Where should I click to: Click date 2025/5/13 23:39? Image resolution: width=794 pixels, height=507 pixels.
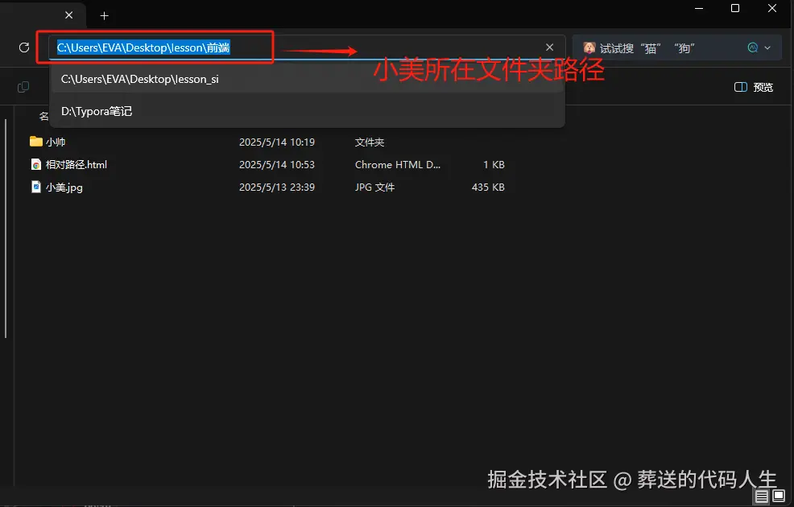point(277,188)
